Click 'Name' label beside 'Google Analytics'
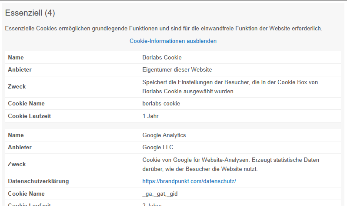This screenshot has width=347, height=210. 16,135
